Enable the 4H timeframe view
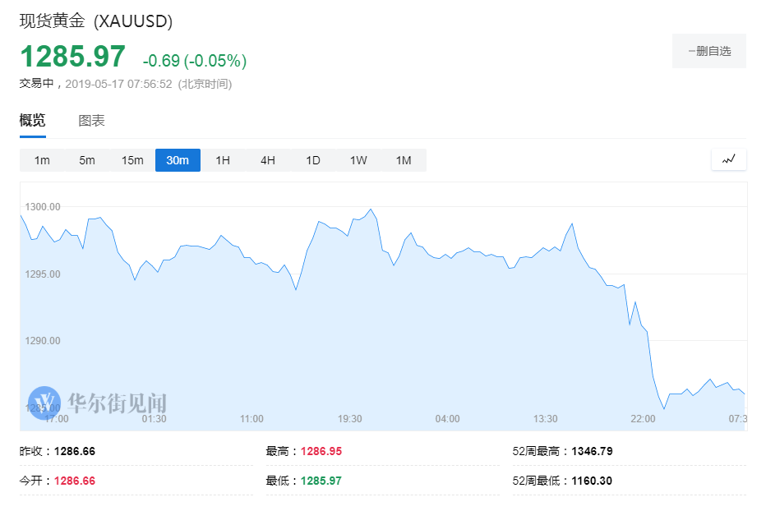This screenshot has width=766, height=511. 267,160
